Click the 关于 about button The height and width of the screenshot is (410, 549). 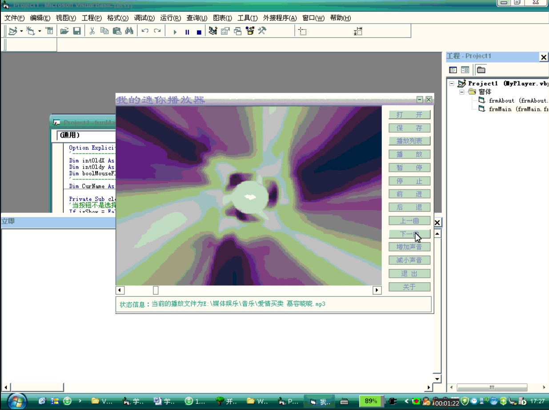(x=409, y=287)
